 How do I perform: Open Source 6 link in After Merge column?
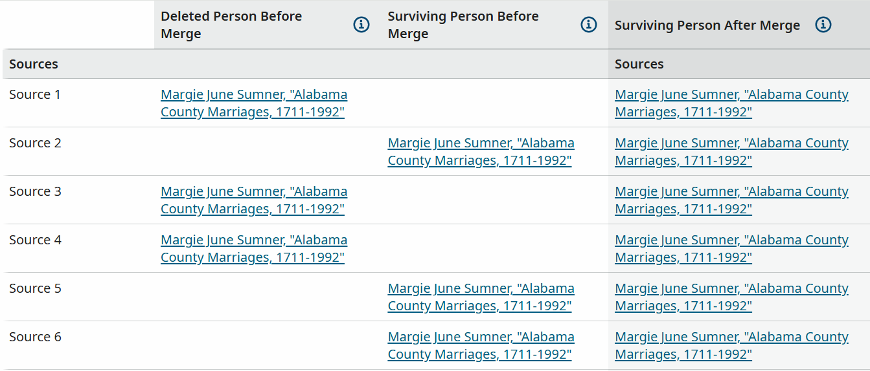731,346
